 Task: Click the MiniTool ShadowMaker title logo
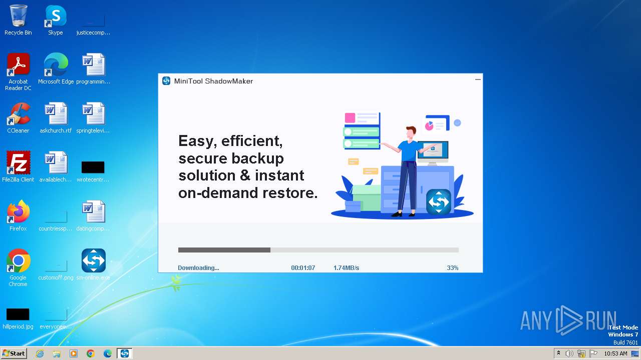166,81
